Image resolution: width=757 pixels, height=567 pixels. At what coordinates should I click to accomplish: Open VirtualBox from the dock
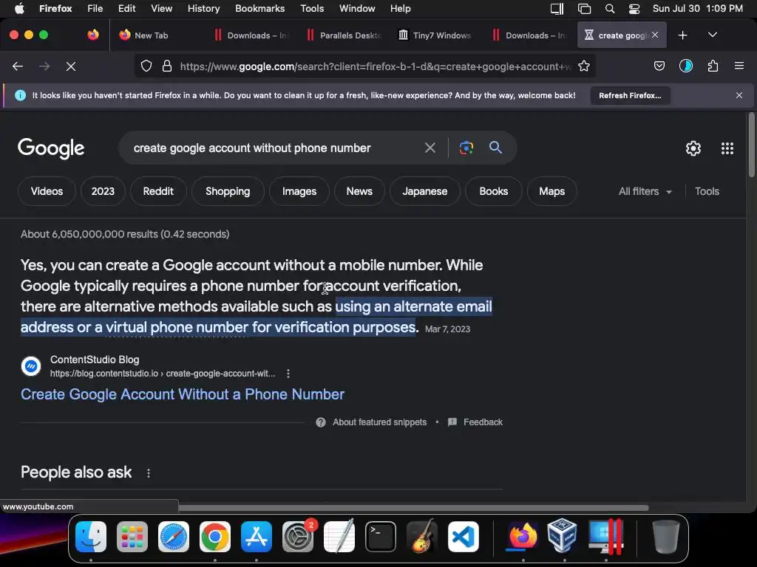[562, 536]
